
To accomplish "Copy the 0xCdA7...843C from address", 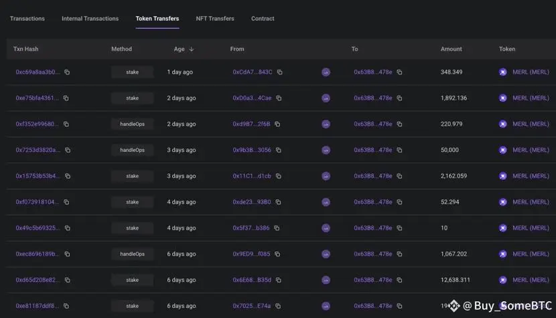I will point(280,72).
